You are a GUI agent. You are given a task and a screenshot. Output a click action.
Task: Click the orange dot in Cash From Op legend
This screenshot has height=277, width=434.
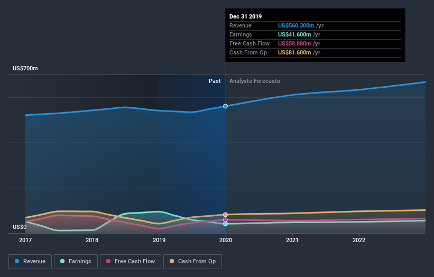[x=172, y=261]
